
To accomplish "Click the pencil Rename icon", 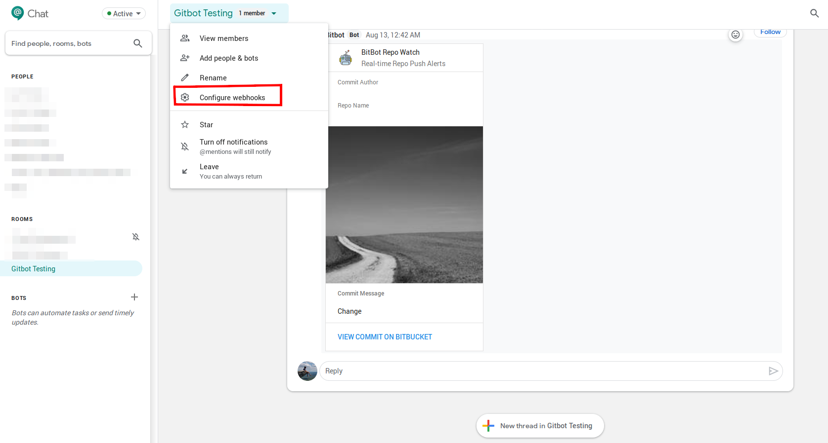I will pos(185,77).
